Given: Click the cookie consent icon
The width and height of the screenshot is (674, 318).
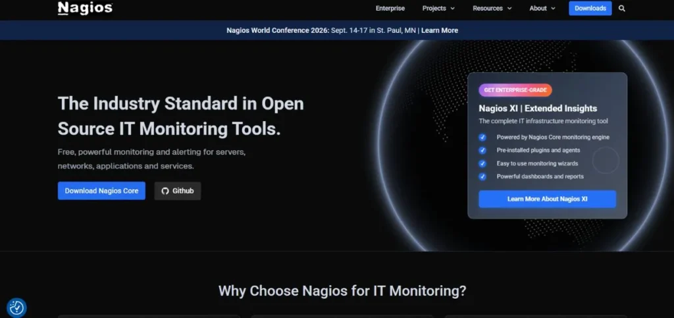Looking at the screenshot, I should [16, 307].
